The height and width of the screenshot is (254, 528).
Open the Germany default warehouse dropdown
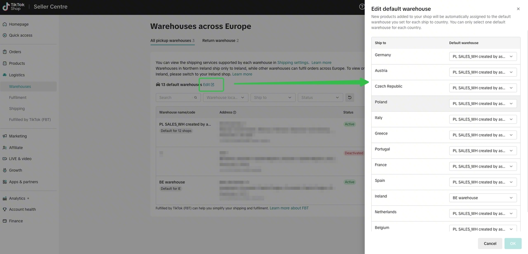tap(483, 57)
